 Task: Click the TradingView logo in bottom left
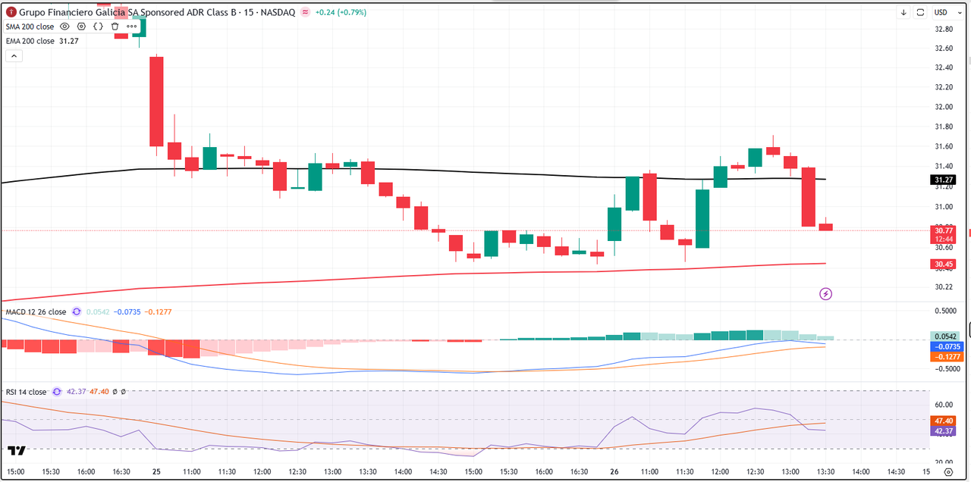tap(17, 451)
